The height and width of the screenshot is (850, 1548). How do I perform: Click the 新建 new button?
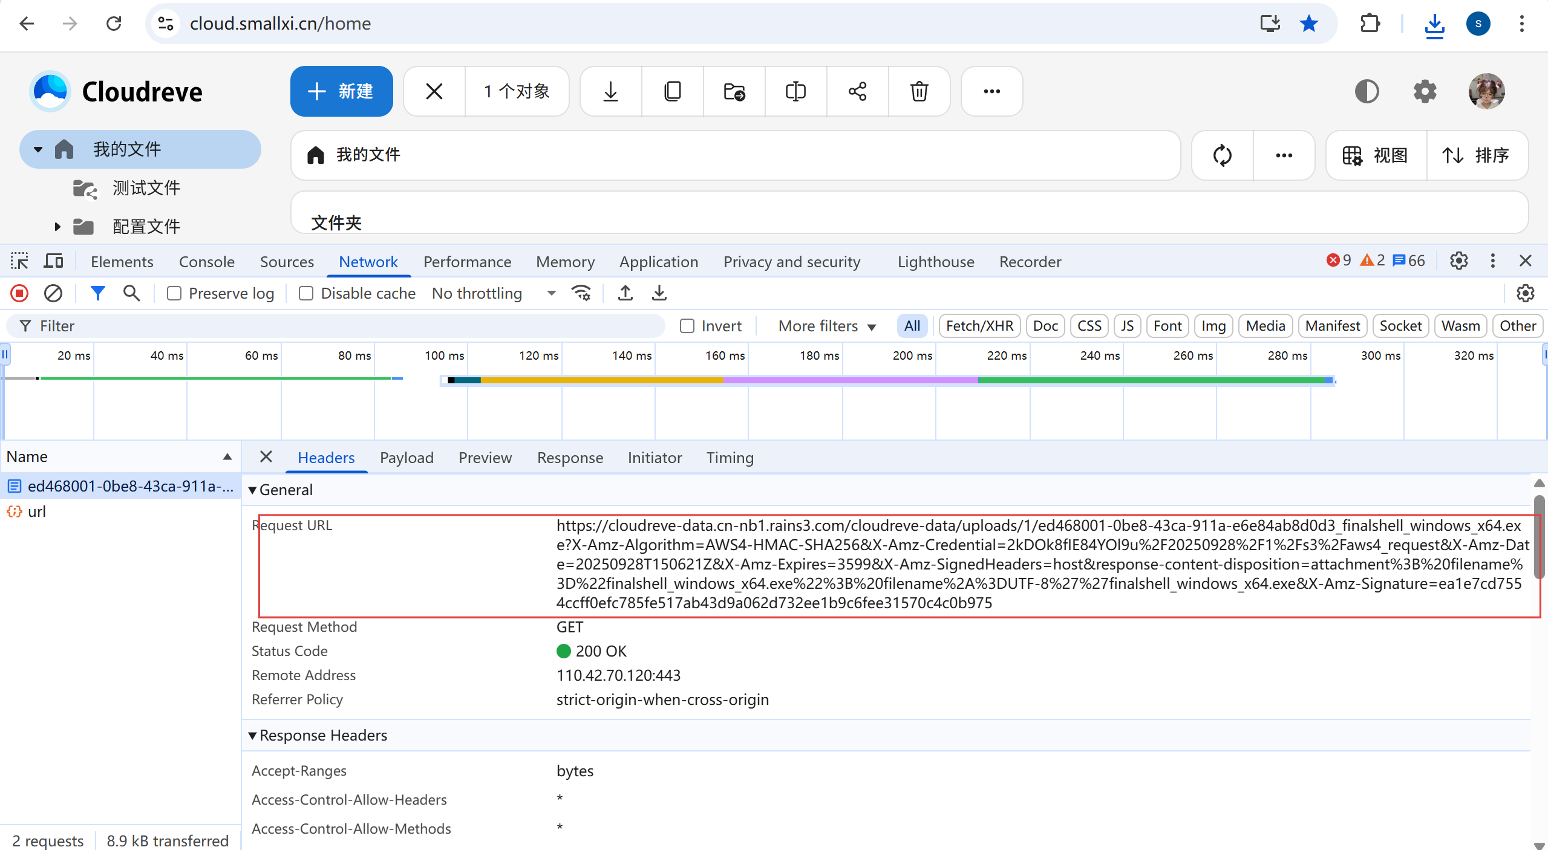pos(341,91)
